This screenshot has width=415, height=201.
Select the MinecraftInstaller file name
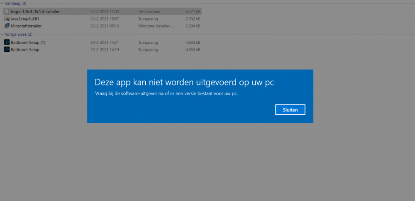coord(26,26)
